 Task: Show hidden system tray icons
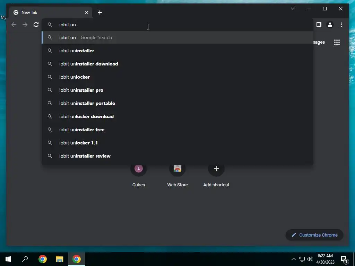coord(293,259)
